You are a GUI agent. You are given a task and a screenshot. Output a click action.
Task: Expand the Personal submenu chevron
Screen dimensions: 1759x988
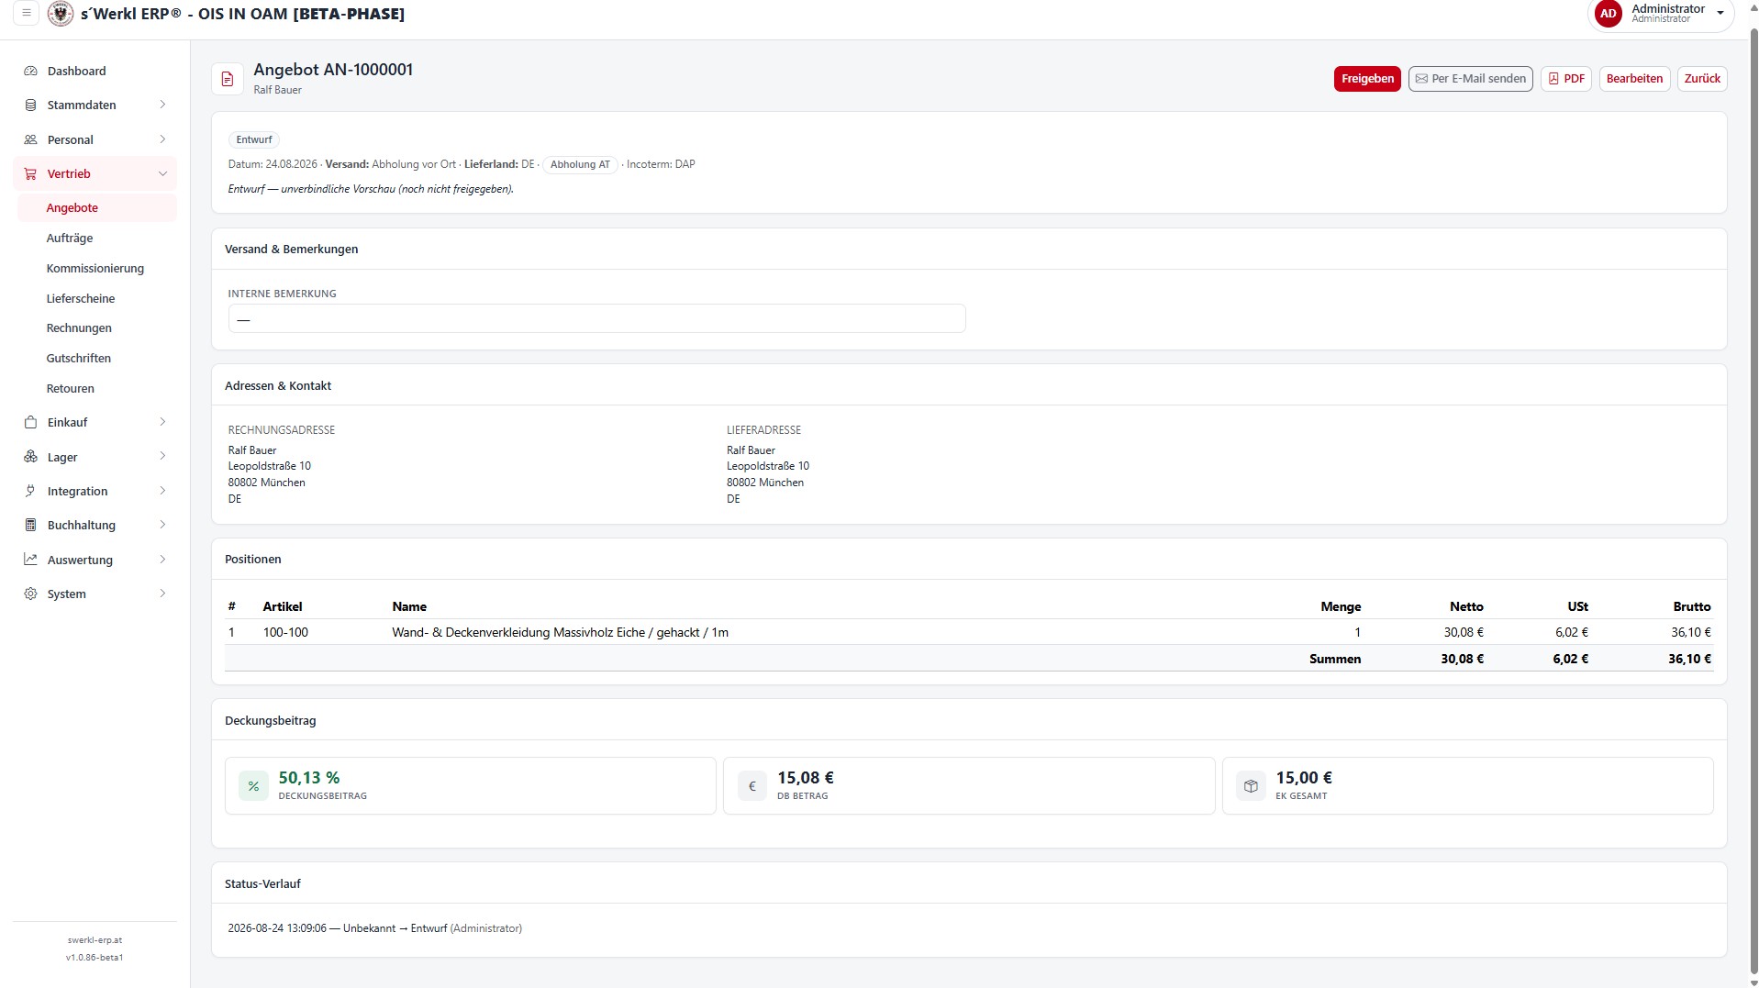point(162,139)
